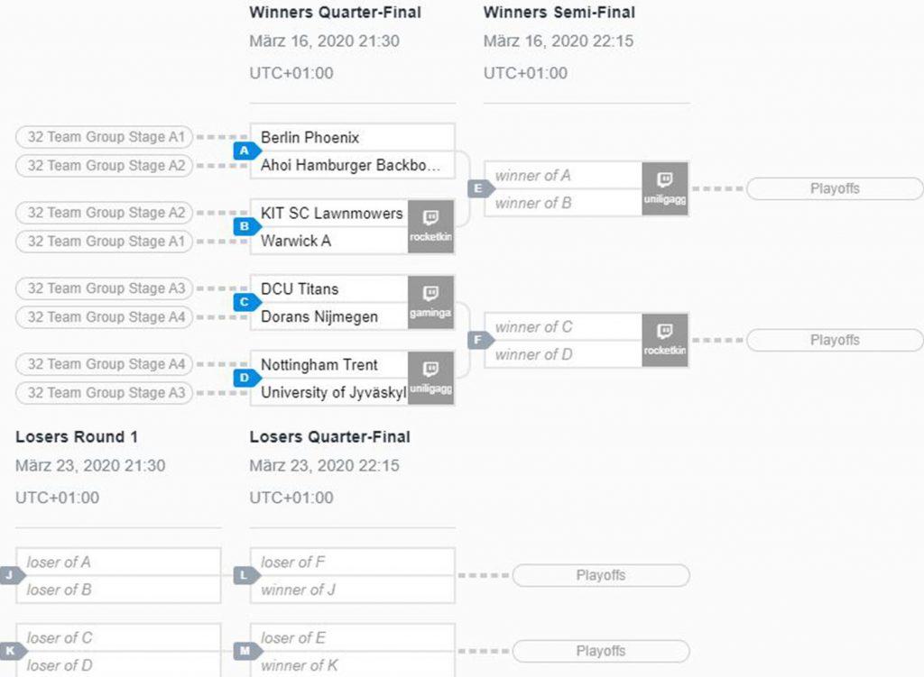This screenshot has width=924, height=677.
Task: Click the gray match M badge
Action: coord(246,651)
